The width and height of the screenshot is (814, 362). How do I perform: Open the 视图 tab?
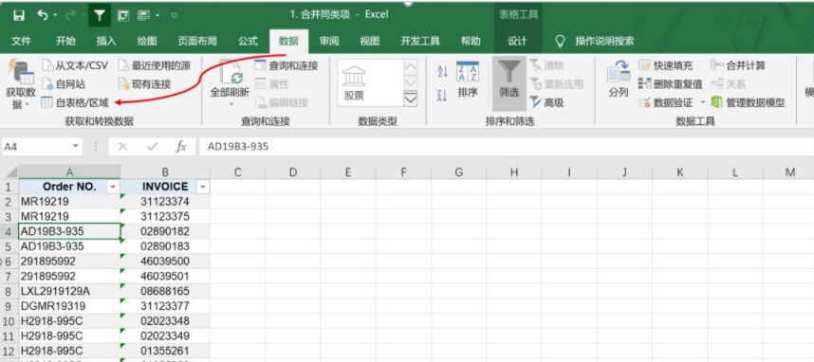pos(370,41)
